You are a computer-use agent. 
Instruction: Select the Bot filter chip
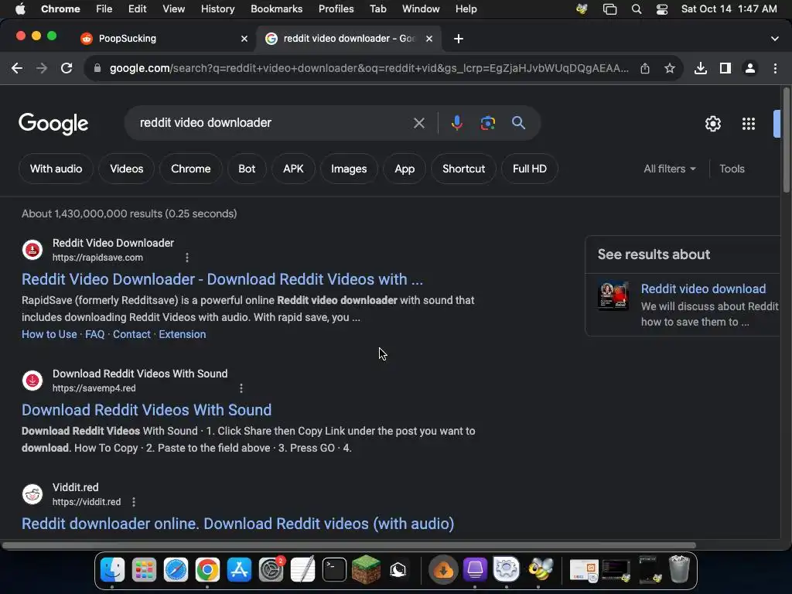tap(247, 169)
